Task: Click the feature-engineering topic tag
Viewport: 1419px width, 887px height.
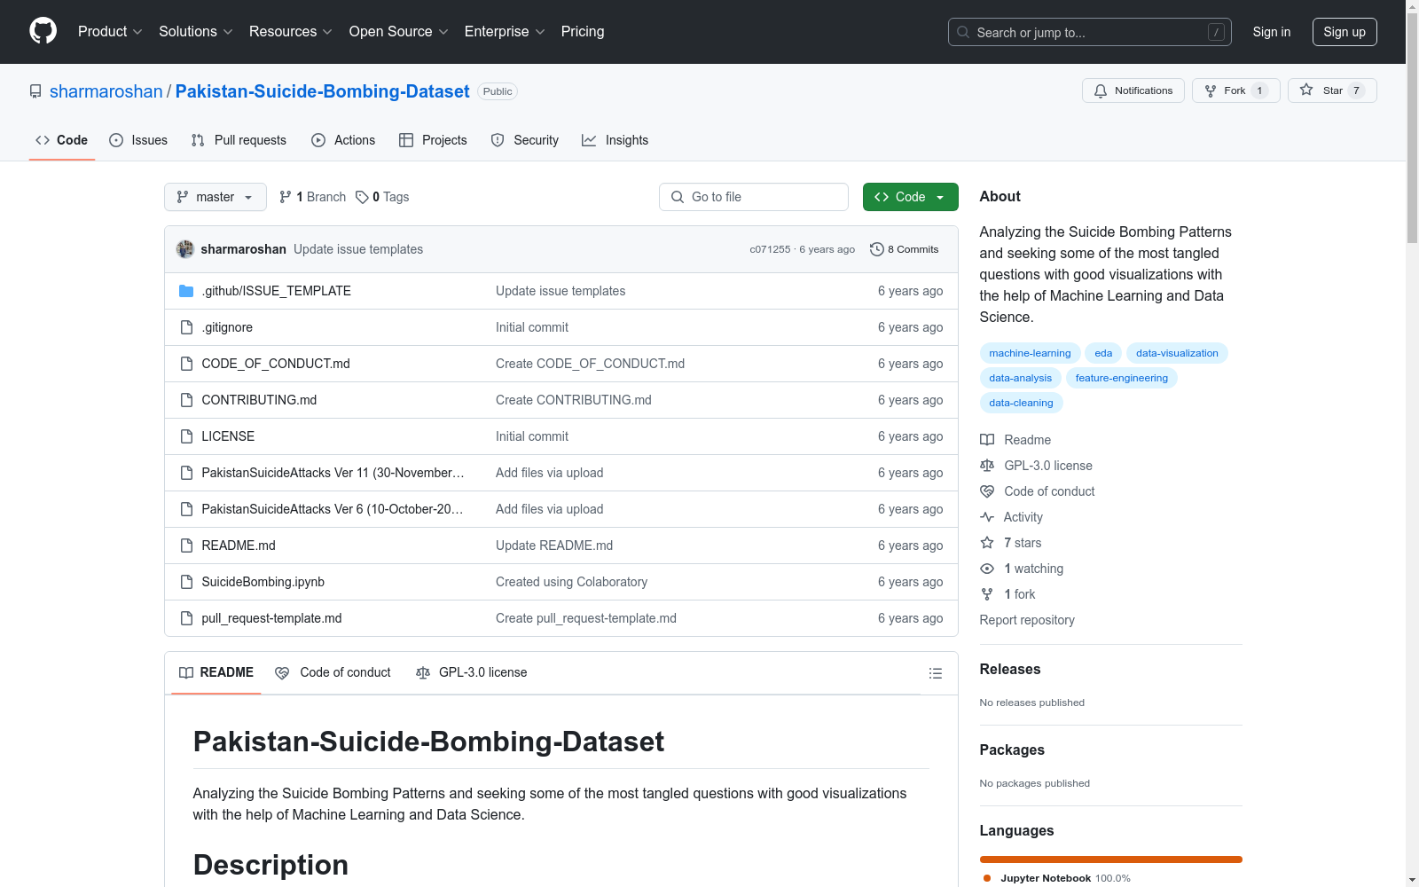Action: pyautogui.click(x=1122, y=378)
